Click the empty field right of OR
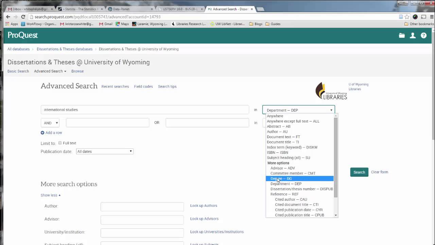This screenshot has height=245, width=435. 207,123
